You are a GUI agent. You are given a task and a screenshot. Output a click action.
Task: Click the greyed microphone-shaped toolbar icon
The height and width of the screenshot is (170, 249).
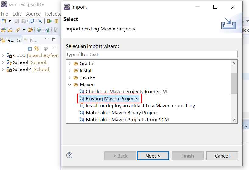[x=56, y=30]
